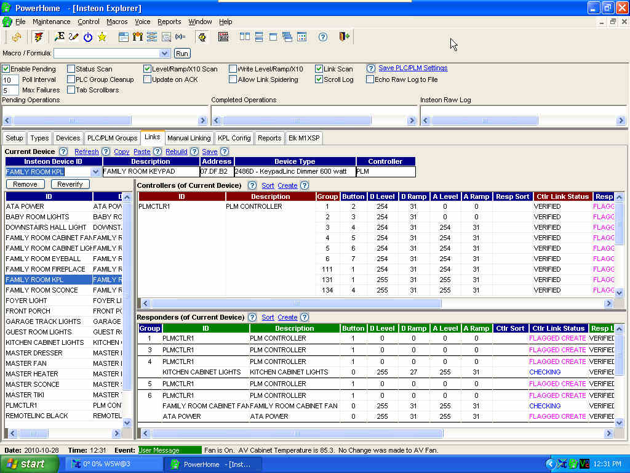Toggle the Enable Pending checkbox
The width and height of the screenshot is (630, 473).
(x=6, y=69)
